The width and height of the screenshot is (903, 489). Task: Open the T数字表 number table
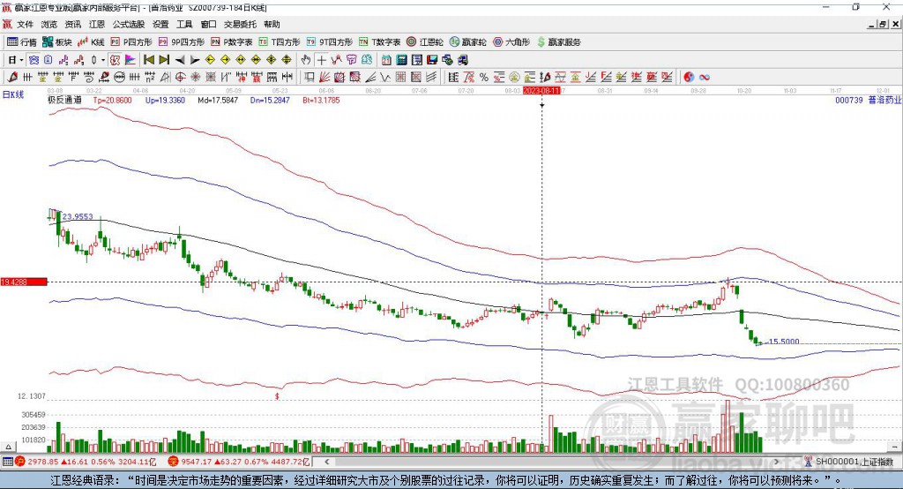point(379,42)
